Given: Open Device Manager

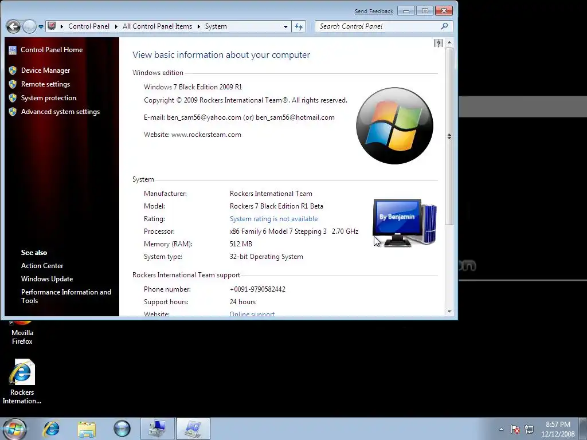Looking at the screenshot, I should (46, 70).
